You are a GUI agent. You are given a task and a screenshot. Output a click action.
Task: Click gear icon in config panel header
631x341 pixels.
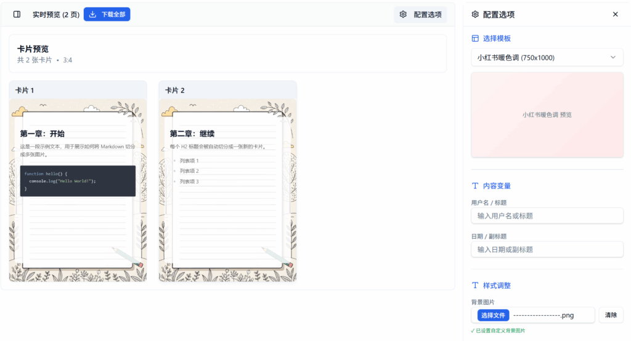(475, 14)
